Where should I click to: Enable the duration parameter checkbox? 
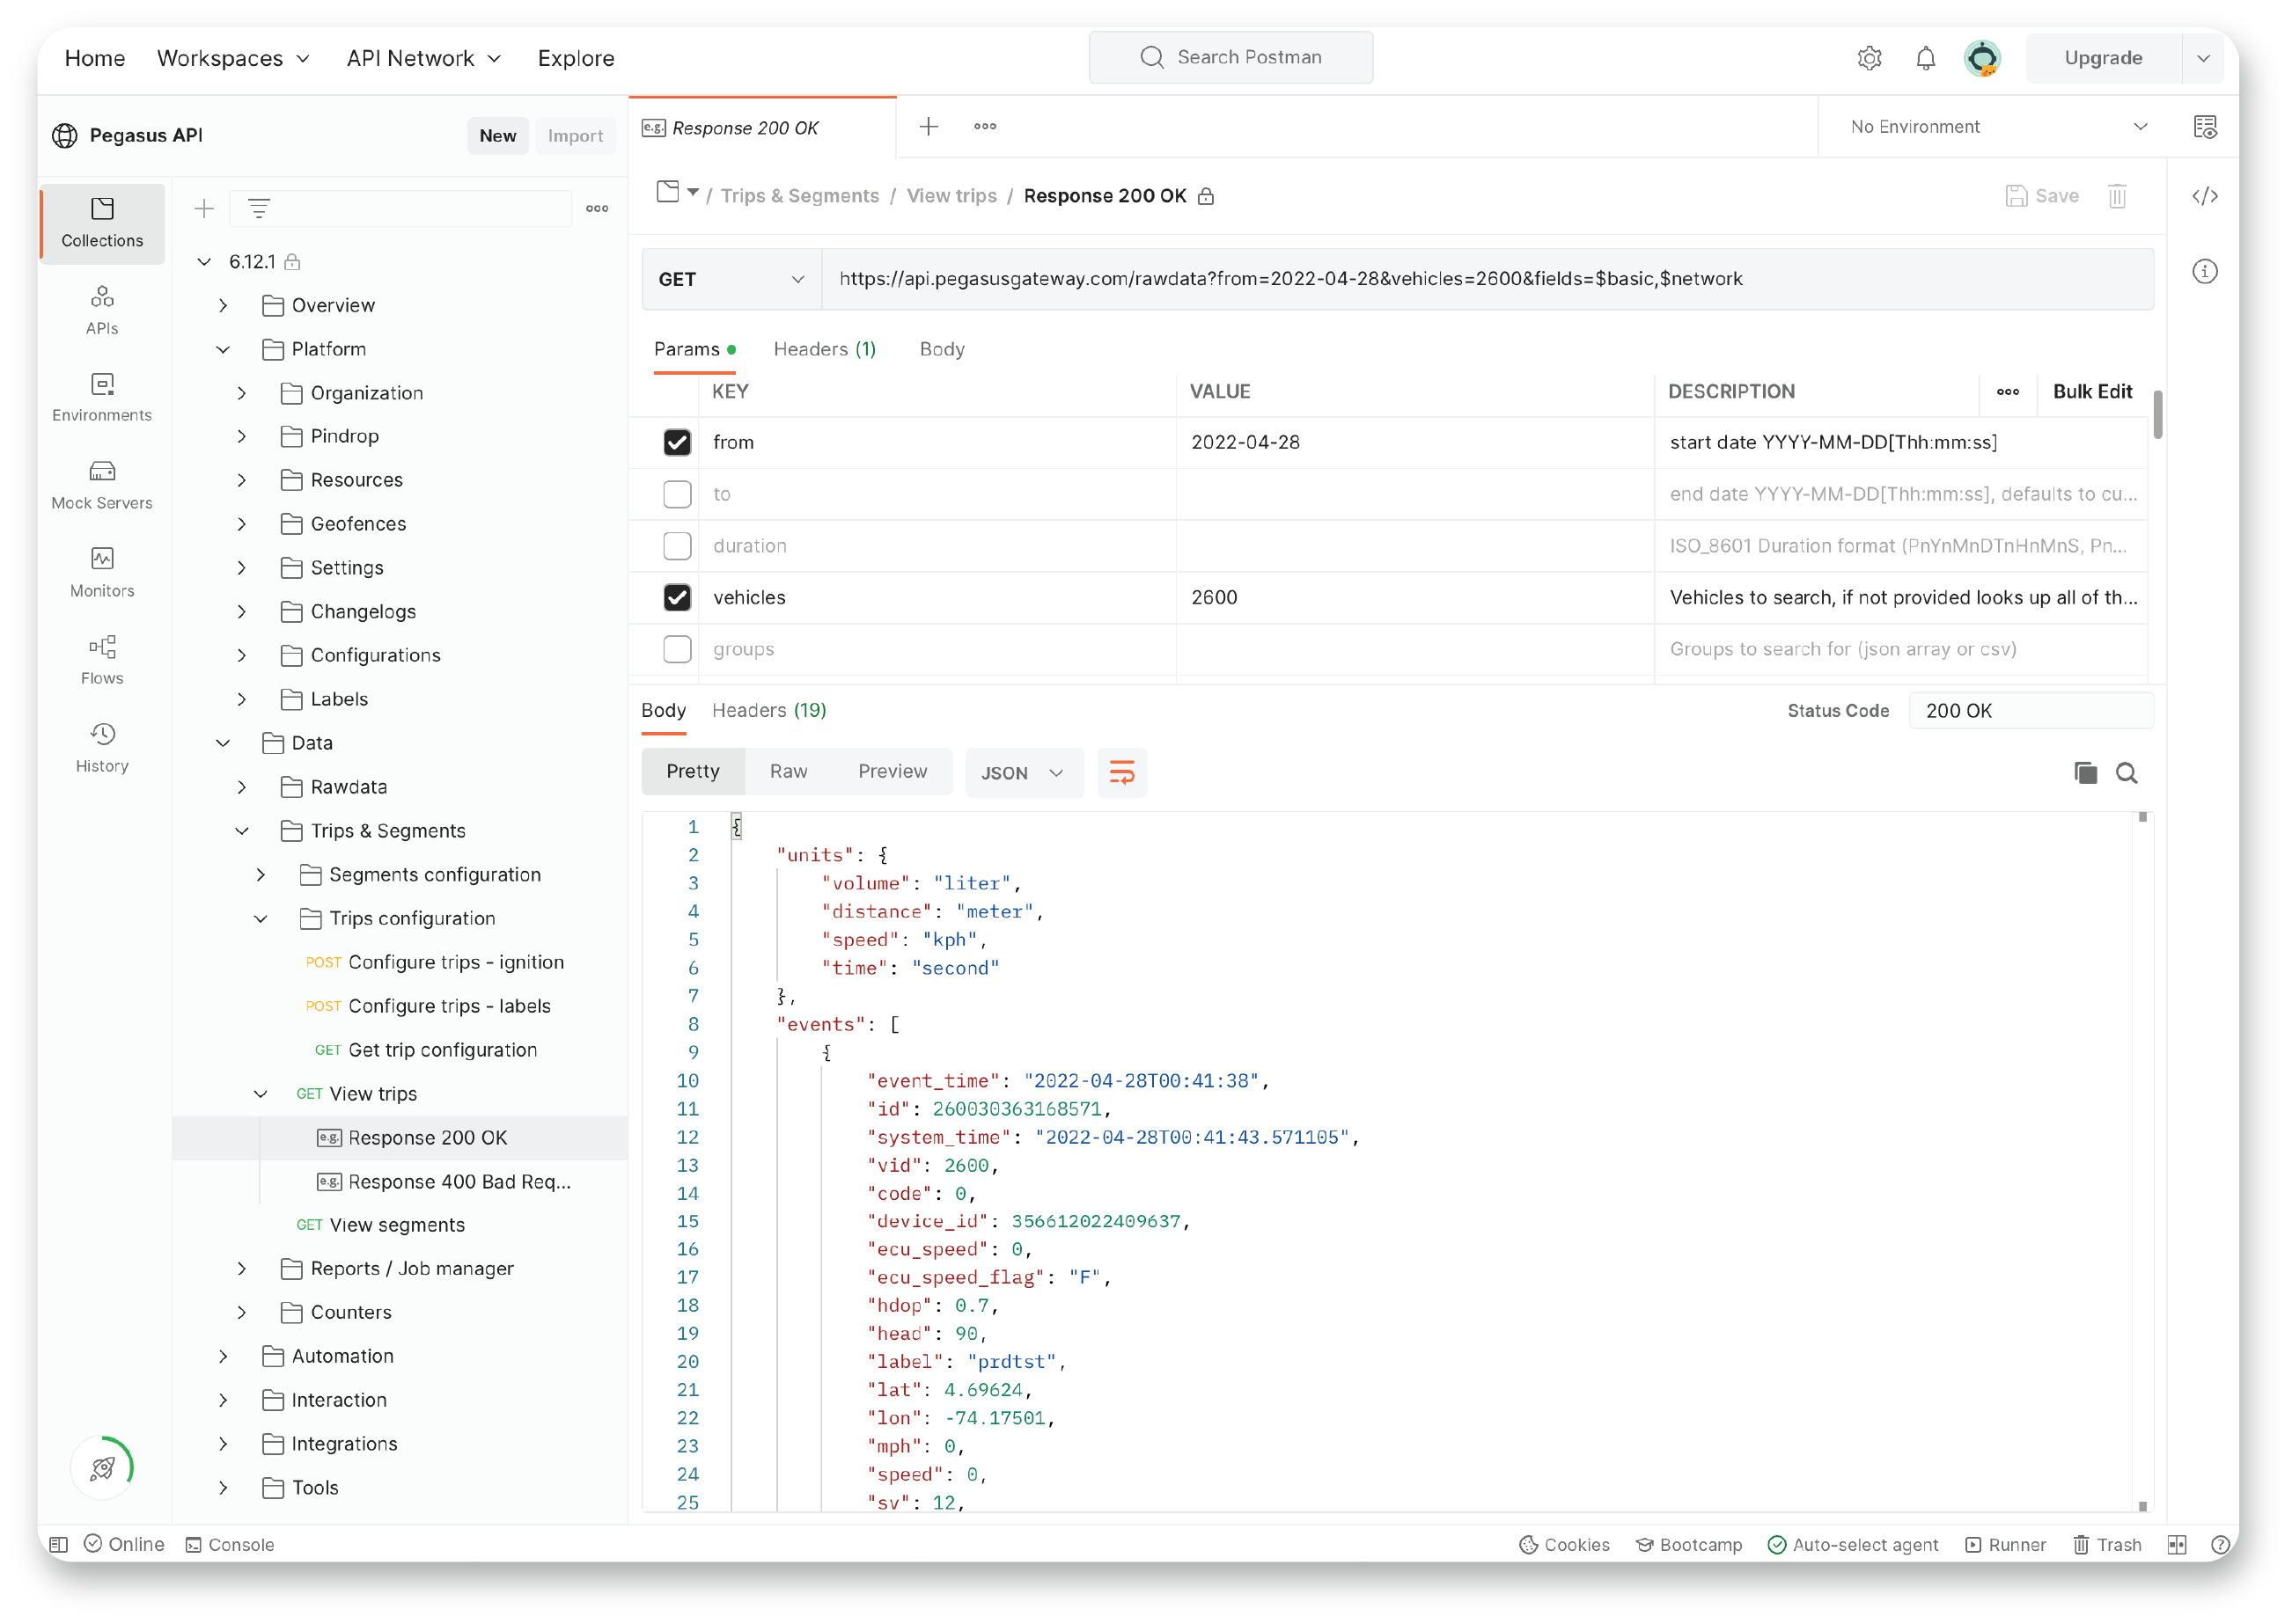[x=677, y=546]
